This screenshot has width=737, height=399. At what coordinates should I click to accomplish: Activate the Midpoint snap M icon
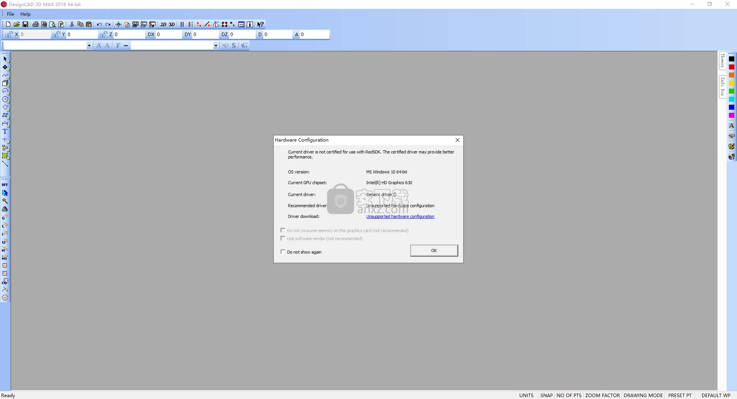[5, 249]
